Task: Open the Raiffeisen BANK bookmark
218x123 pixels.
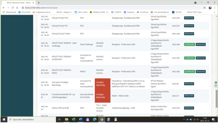Action: pyautogui.click(x=100, y=12)
